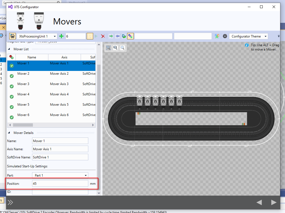Screen dimensions: 285x213
Task: Click the second empty toolbar text field
Action: tap(193, 36)
